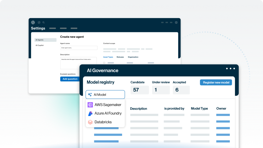
Task: Click the Databricks logo icon
Action: pos(90,122)
